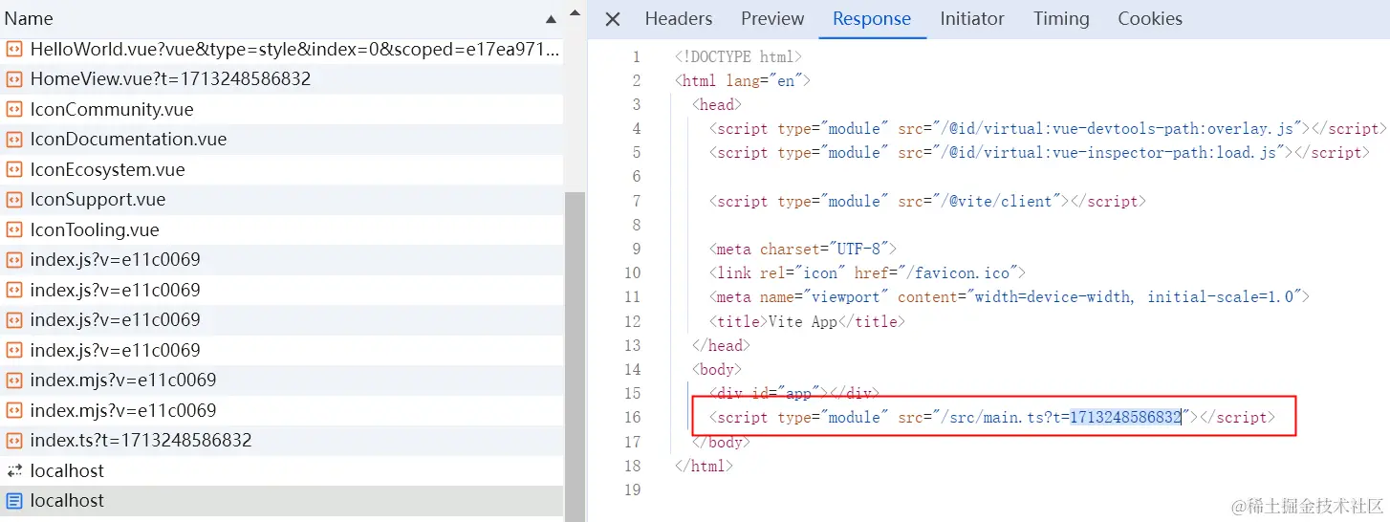
Task: Click script icon beside IconTooling.vue
Action: (14, 229)
